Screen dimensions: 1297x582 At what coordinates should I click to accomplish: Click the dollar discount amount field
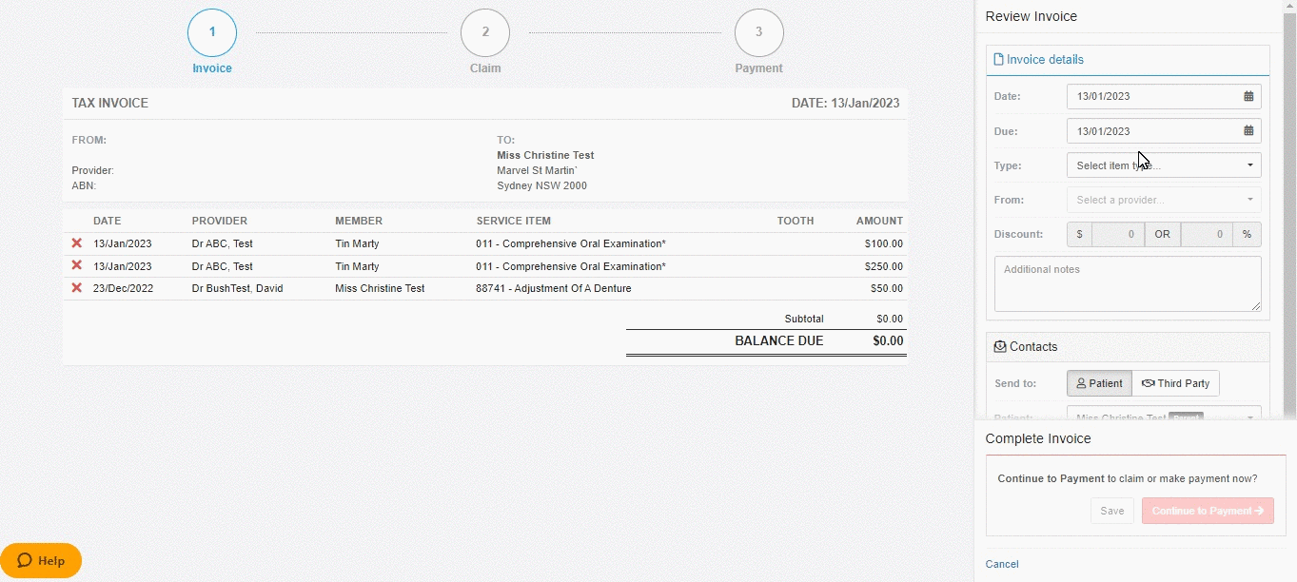point(1117,234)
